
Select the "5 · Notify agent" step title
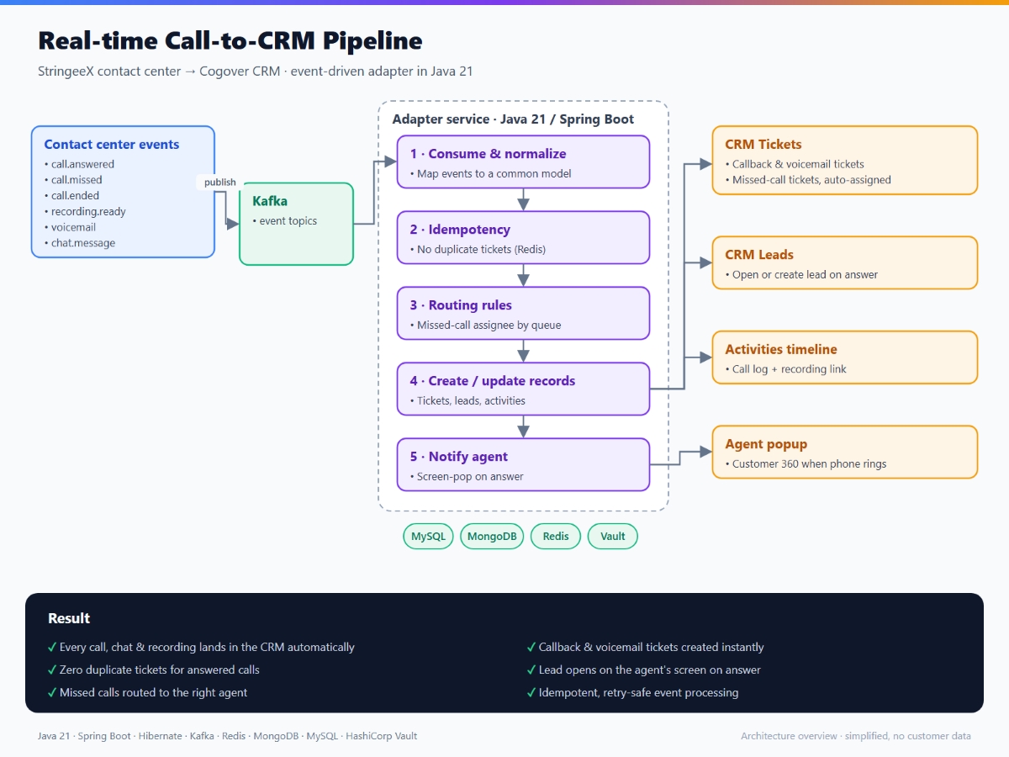point(459,457)
